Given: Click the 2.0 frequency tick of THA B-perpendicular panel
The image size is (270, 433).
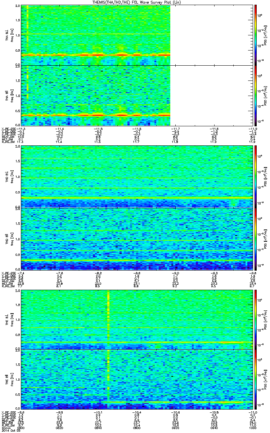Looking at the screenshot, I should (x=18, y=6).
